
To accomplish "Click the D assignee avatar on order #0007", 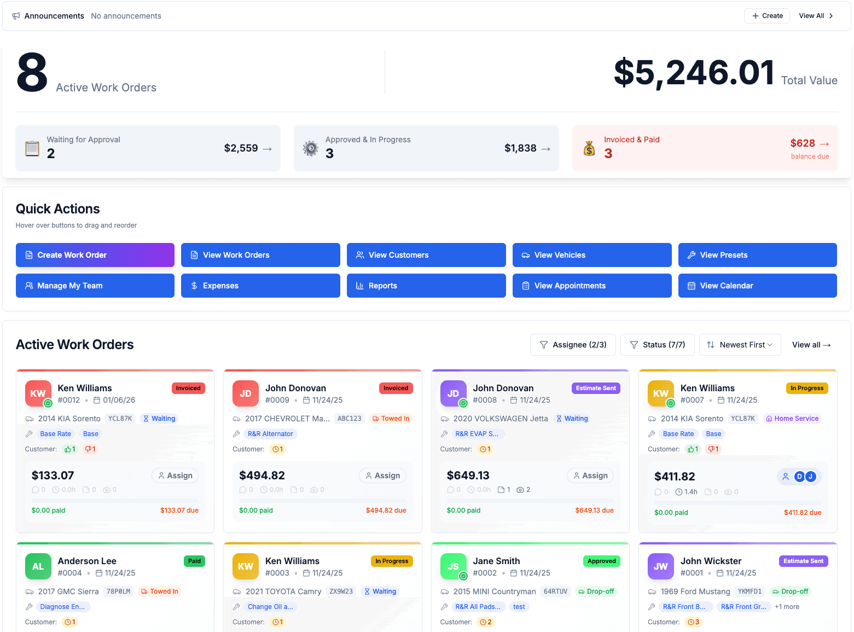I will 799,477.
